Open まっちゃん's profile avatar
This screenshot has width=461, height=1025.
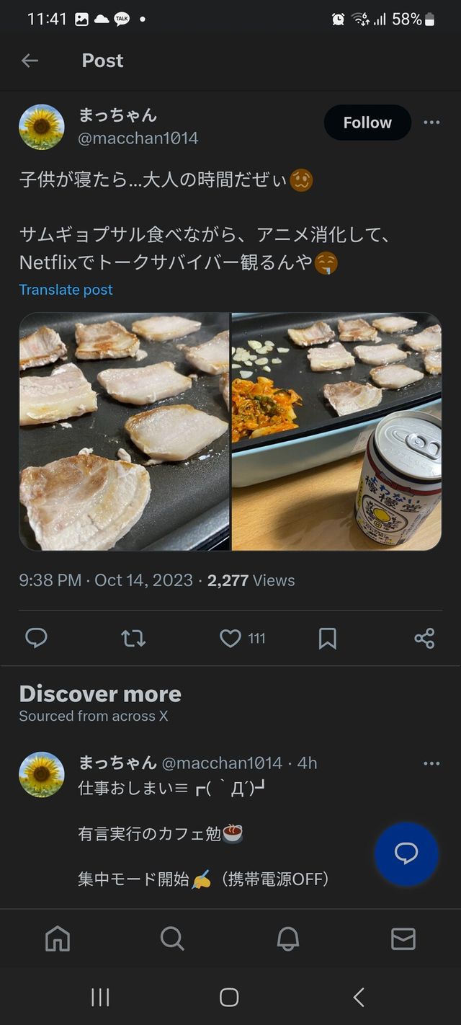pos(42,127)
